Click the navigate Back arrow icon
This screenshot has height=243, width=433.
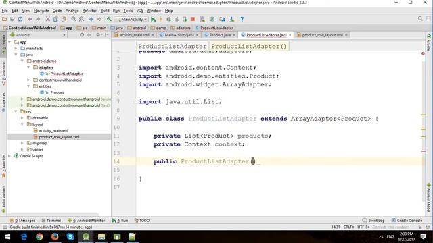[x=91, y=20]
